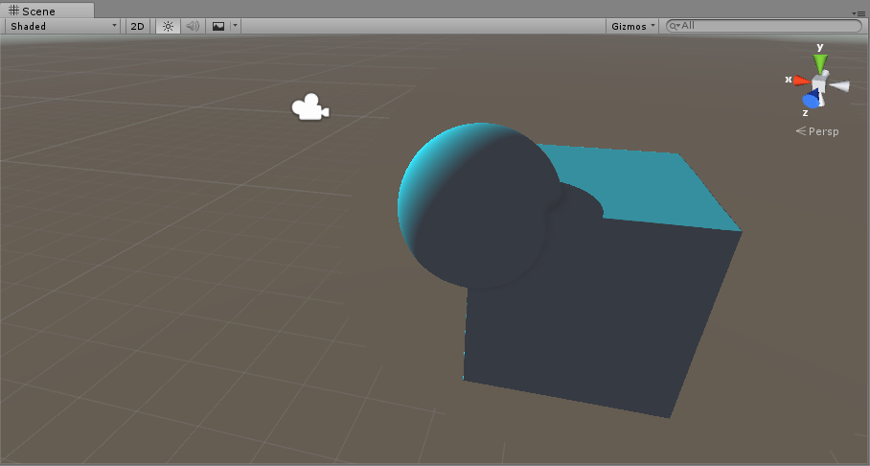Switch to the Scene tab
The width and height of the screenshot is (870, 466).
tap(47, 11)
